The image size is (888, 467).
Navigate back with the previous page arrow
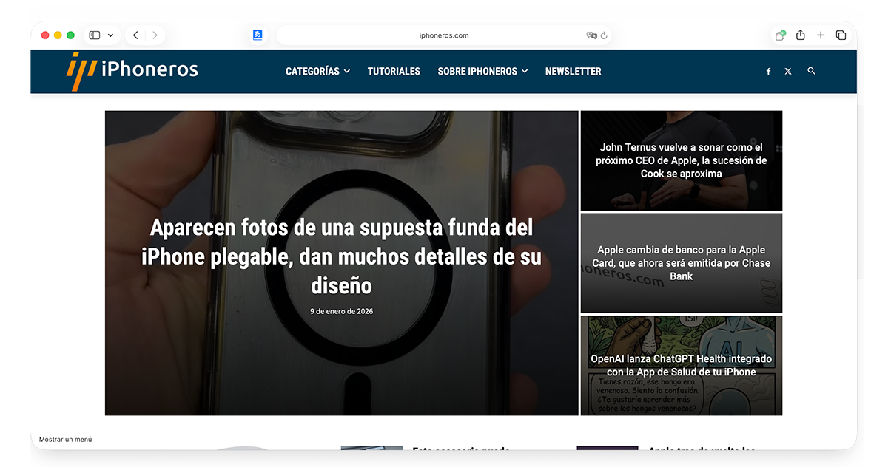click(135, 35)
